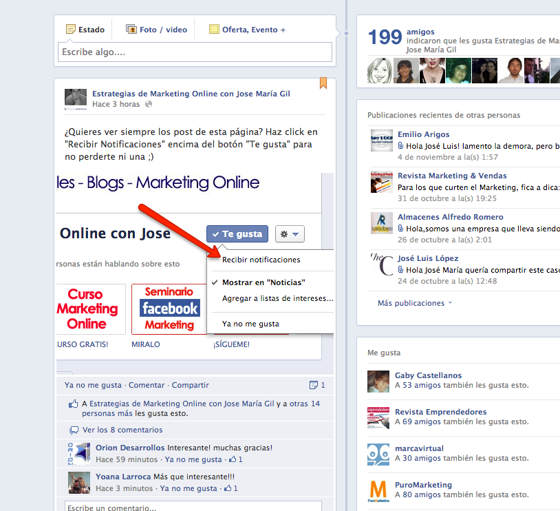Open the Oferta, Evento + tab
560x511 pixels.
pos(247,30)
